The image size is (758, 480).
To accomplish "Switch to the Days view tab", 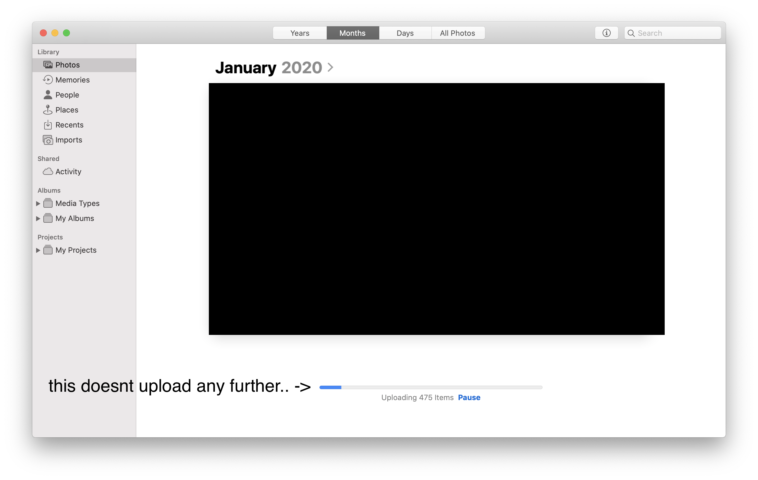I will pos(405,33).
